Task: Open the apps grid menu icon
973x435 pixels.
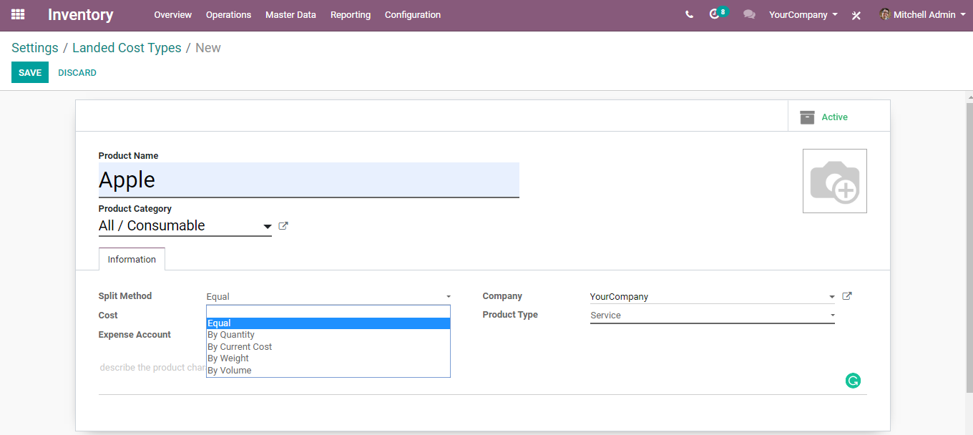Action: (x=18, y=14)
